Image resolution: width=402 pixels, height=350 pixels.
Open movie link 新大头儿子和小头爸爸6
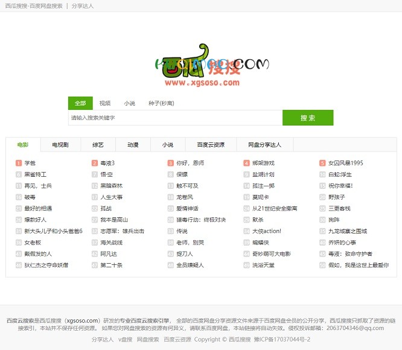(53, 231)
